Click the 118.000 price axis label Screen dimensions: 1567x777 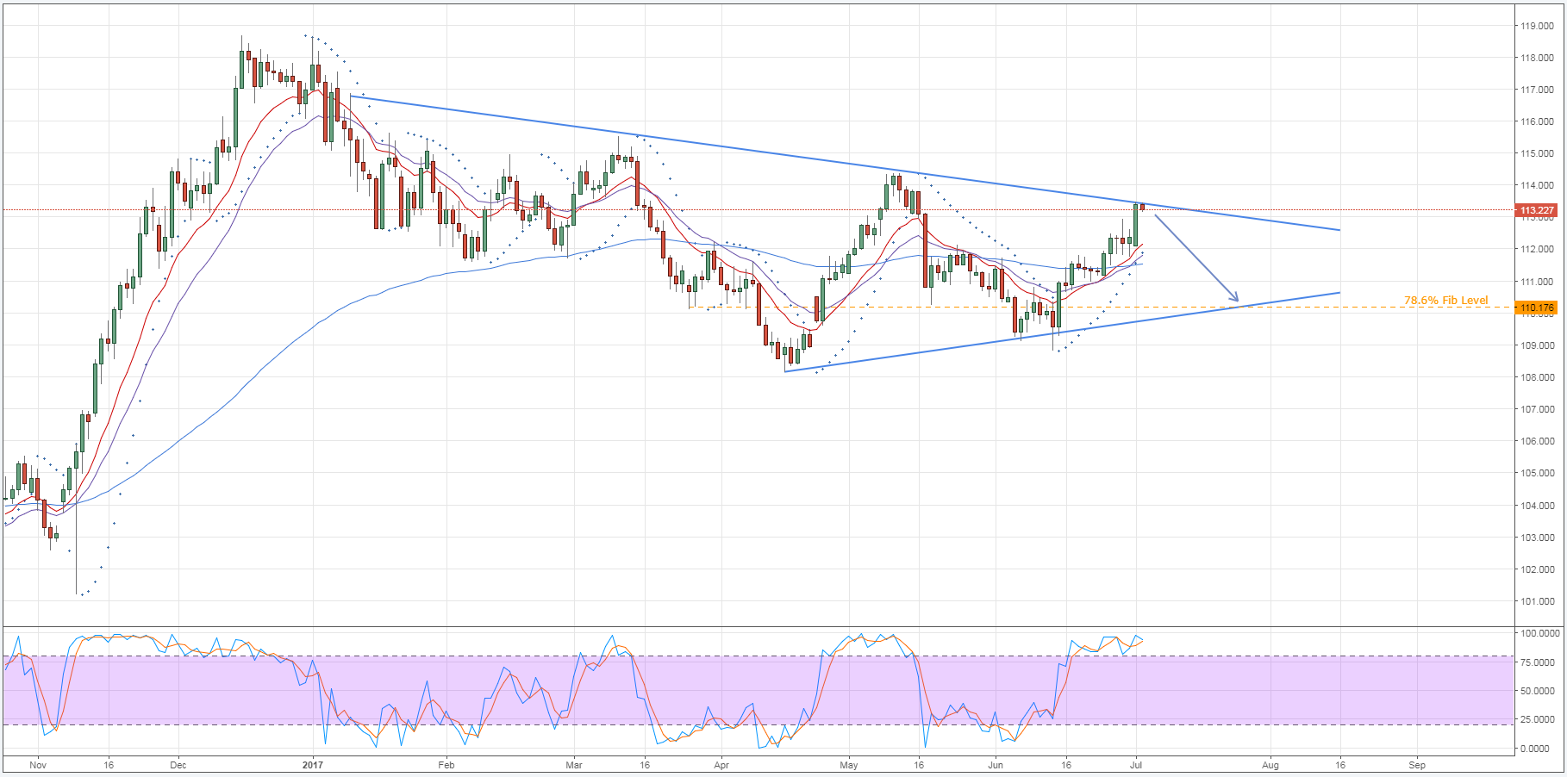pyautogui.click(x=1538, y=58)
